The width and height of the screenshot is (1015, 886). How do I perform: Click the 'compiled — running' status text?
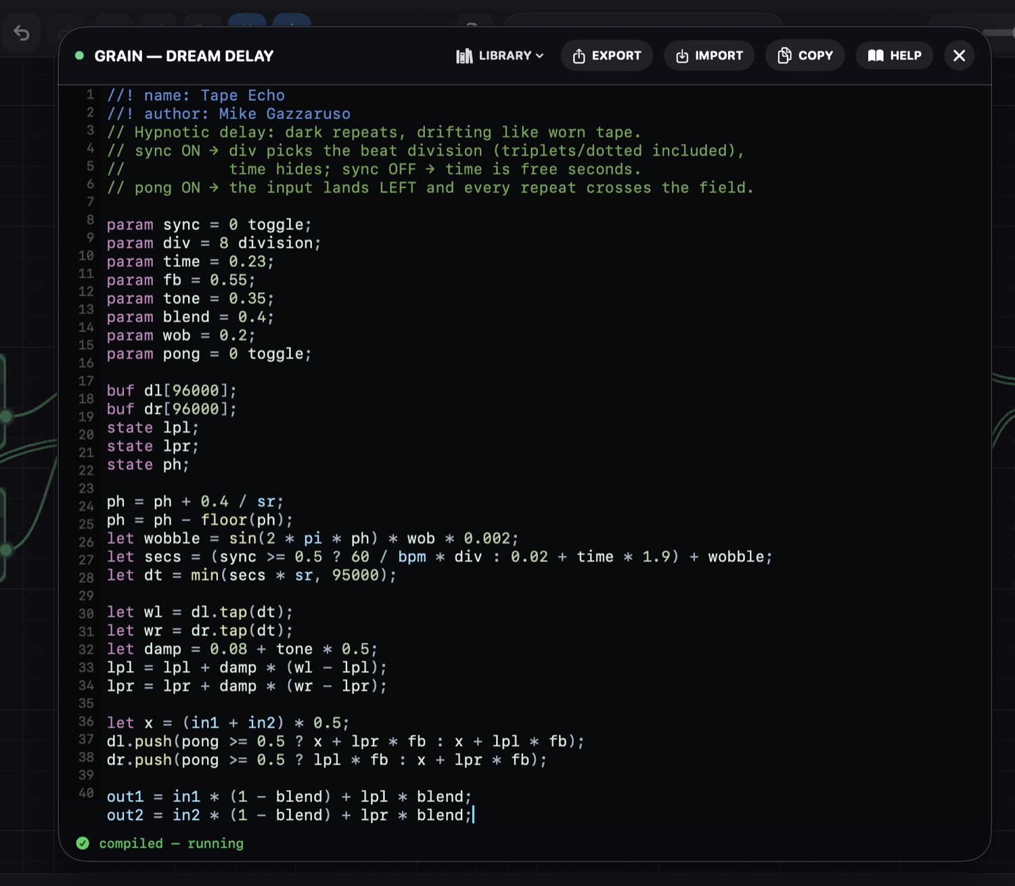171,843
